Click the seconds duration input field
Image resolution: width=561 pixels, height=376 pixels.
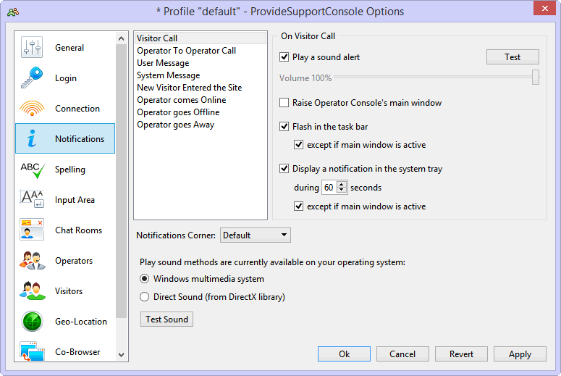[329, 188]
